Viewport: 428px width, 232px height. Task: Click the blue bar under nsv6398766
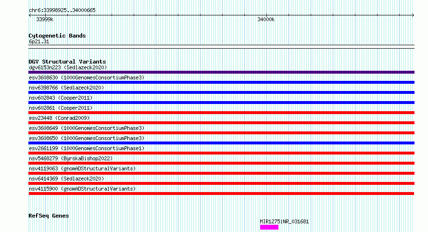pos(221,92)
